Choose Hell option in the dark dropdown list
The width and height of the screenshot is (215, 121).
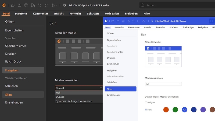pyautogui.click(x=79, y=92)
